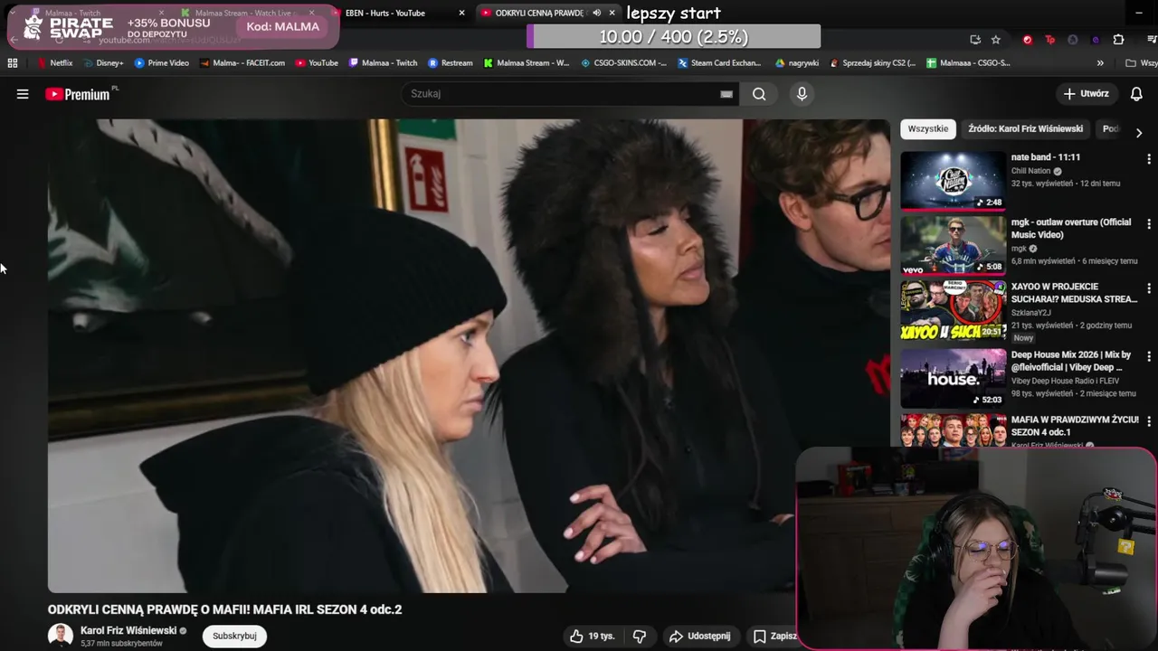Click the magnifier search button
The image size is (1158, 651).
click(x=759, y=94)
